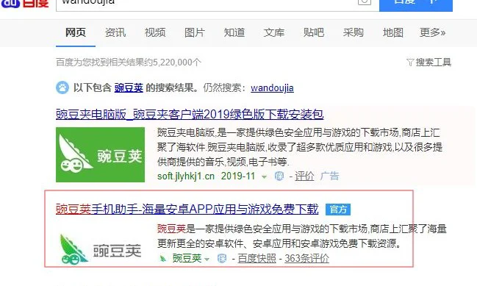Open the Baidu logo homepage link
This screenshot has height=286, width=477.
tap(24, 4)
